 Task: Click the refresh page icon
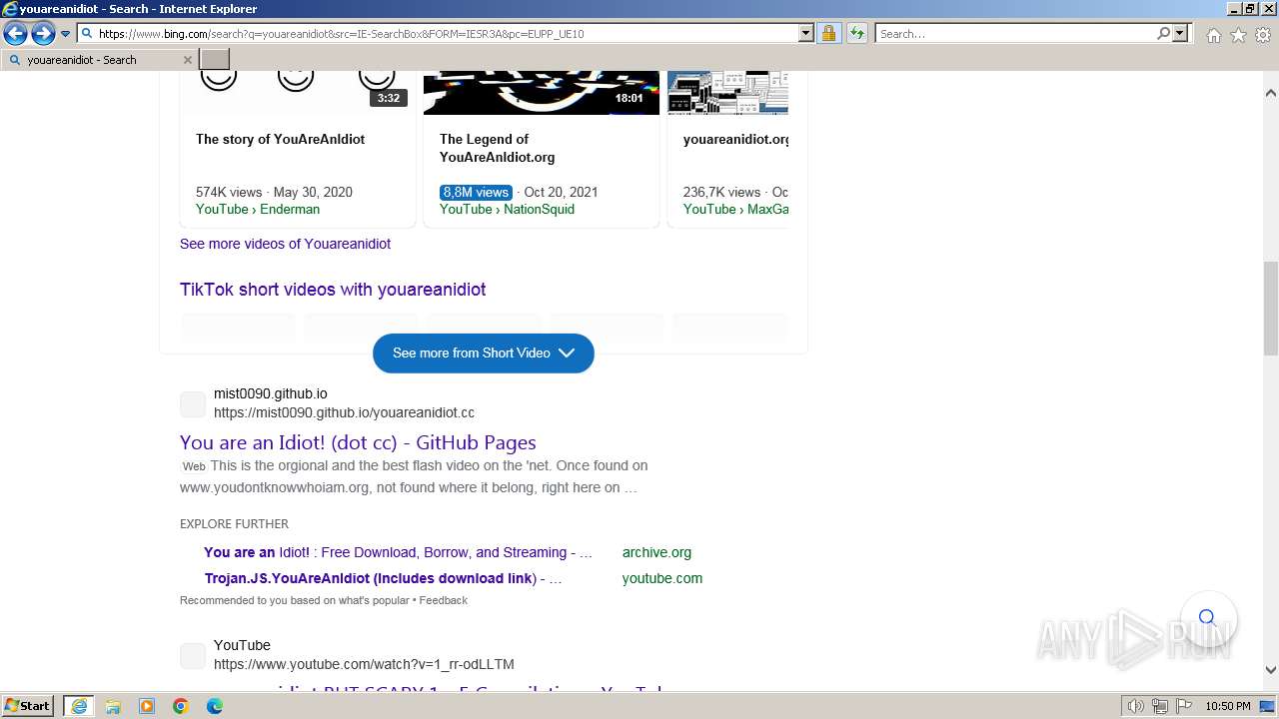coord(857,33)
